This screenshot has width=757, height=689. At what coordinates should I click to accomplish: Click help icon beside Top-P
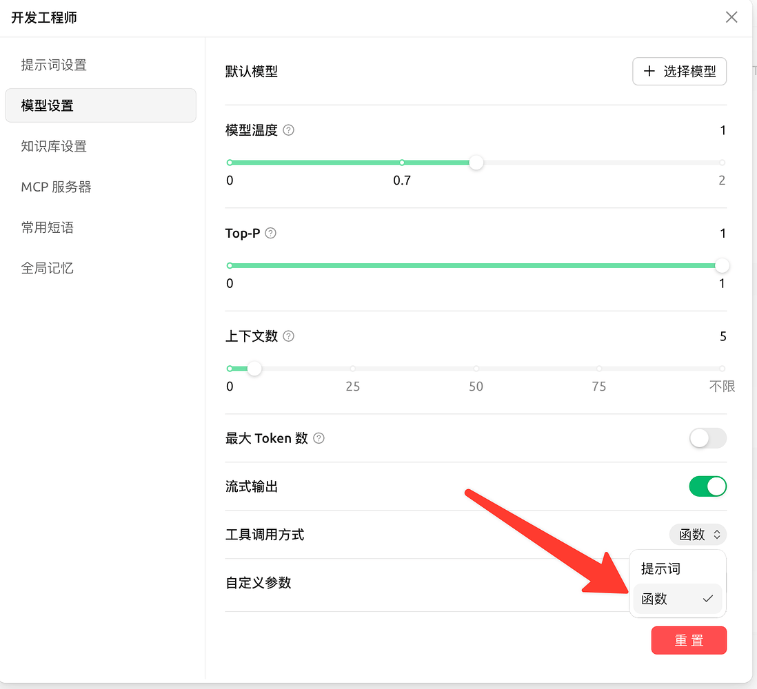271,233
